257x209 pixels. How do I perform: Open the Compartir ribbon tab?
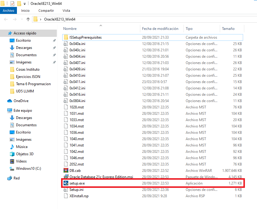click(46, 11)
